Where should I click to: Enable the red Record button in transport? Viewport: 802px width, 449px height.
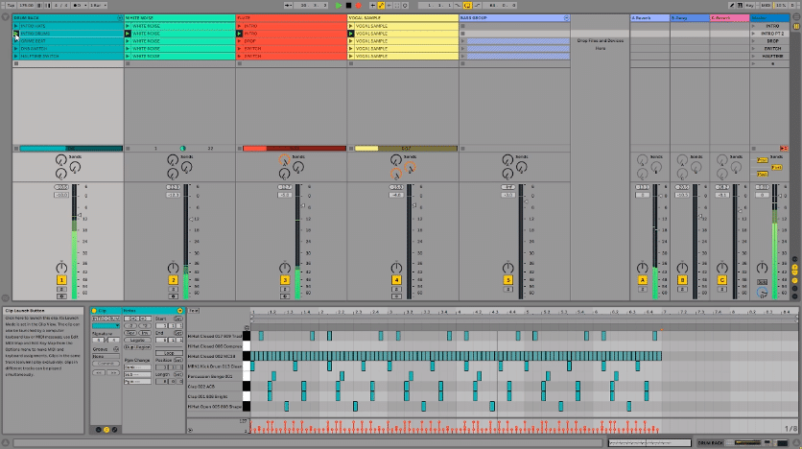click(x=358, y=5)
